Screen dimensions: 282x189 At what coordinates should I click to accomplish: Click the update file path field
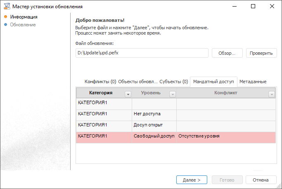pyautogui.click(x=142, y=53)
